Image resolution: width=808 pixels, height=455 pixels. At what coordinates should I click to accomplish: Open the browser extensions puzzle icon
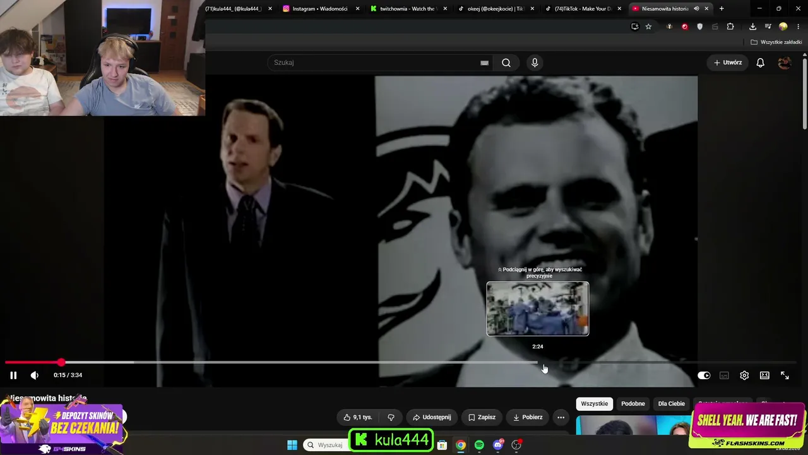point(730,27)
